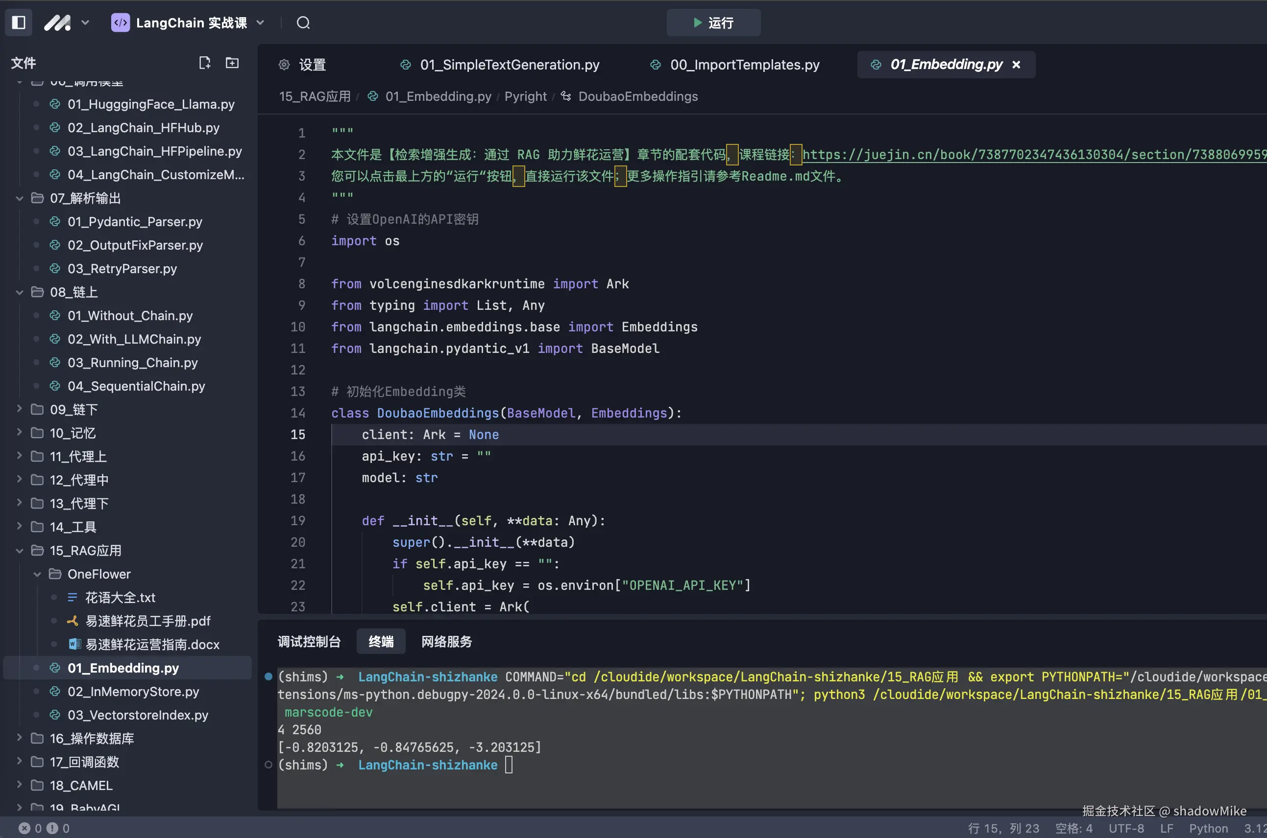The height and width of the screenshot is (838, 1267).
Task: Click the 易速鲜花员工手册.pdf file
Action: pos(147,621)
